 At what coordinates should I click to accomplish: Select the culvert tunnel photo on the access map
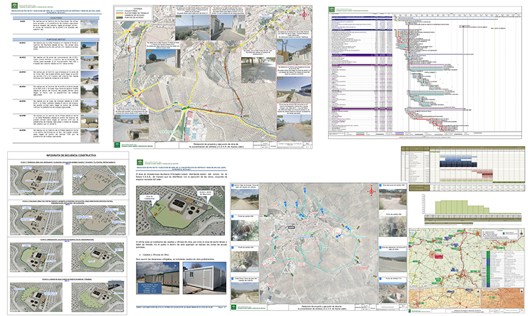pyautogui.click(x=131, y=127)
